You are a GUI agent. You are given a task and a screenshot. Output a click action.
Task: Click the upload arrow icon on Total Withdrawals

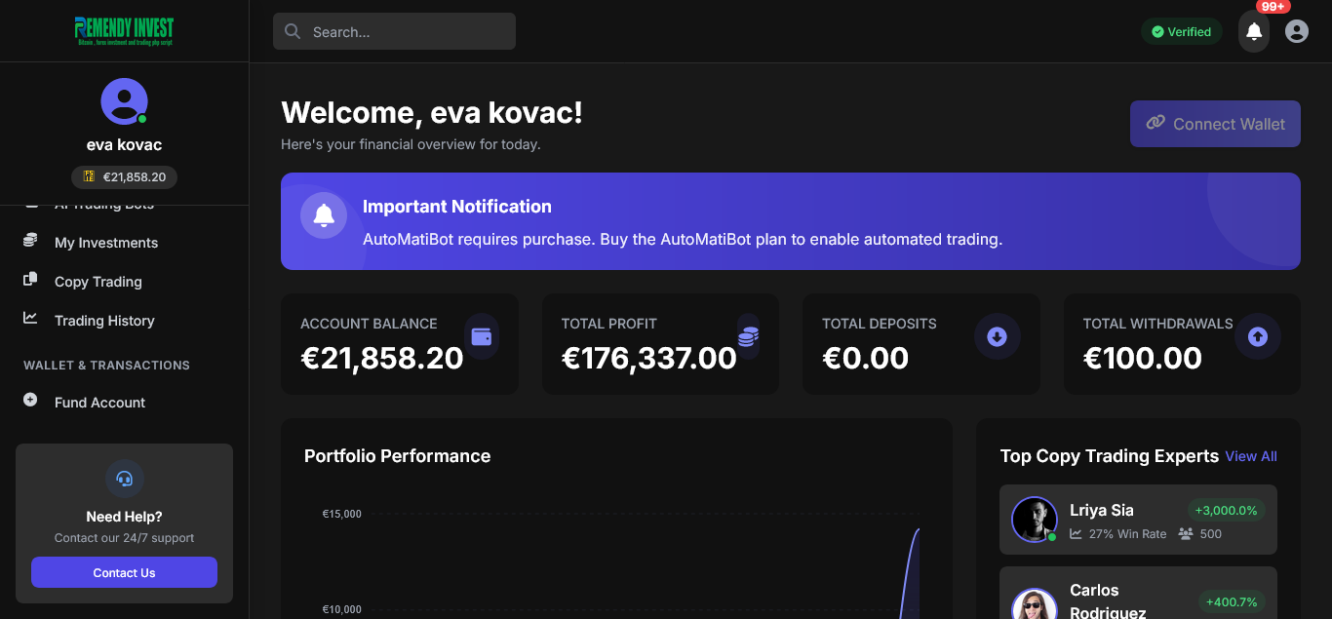[1258, 337]
